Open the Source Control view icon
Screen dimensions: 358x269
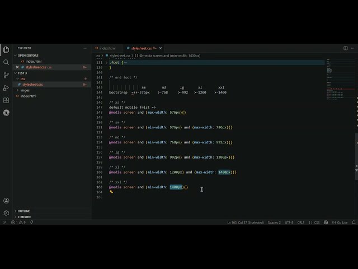point(6,75)
